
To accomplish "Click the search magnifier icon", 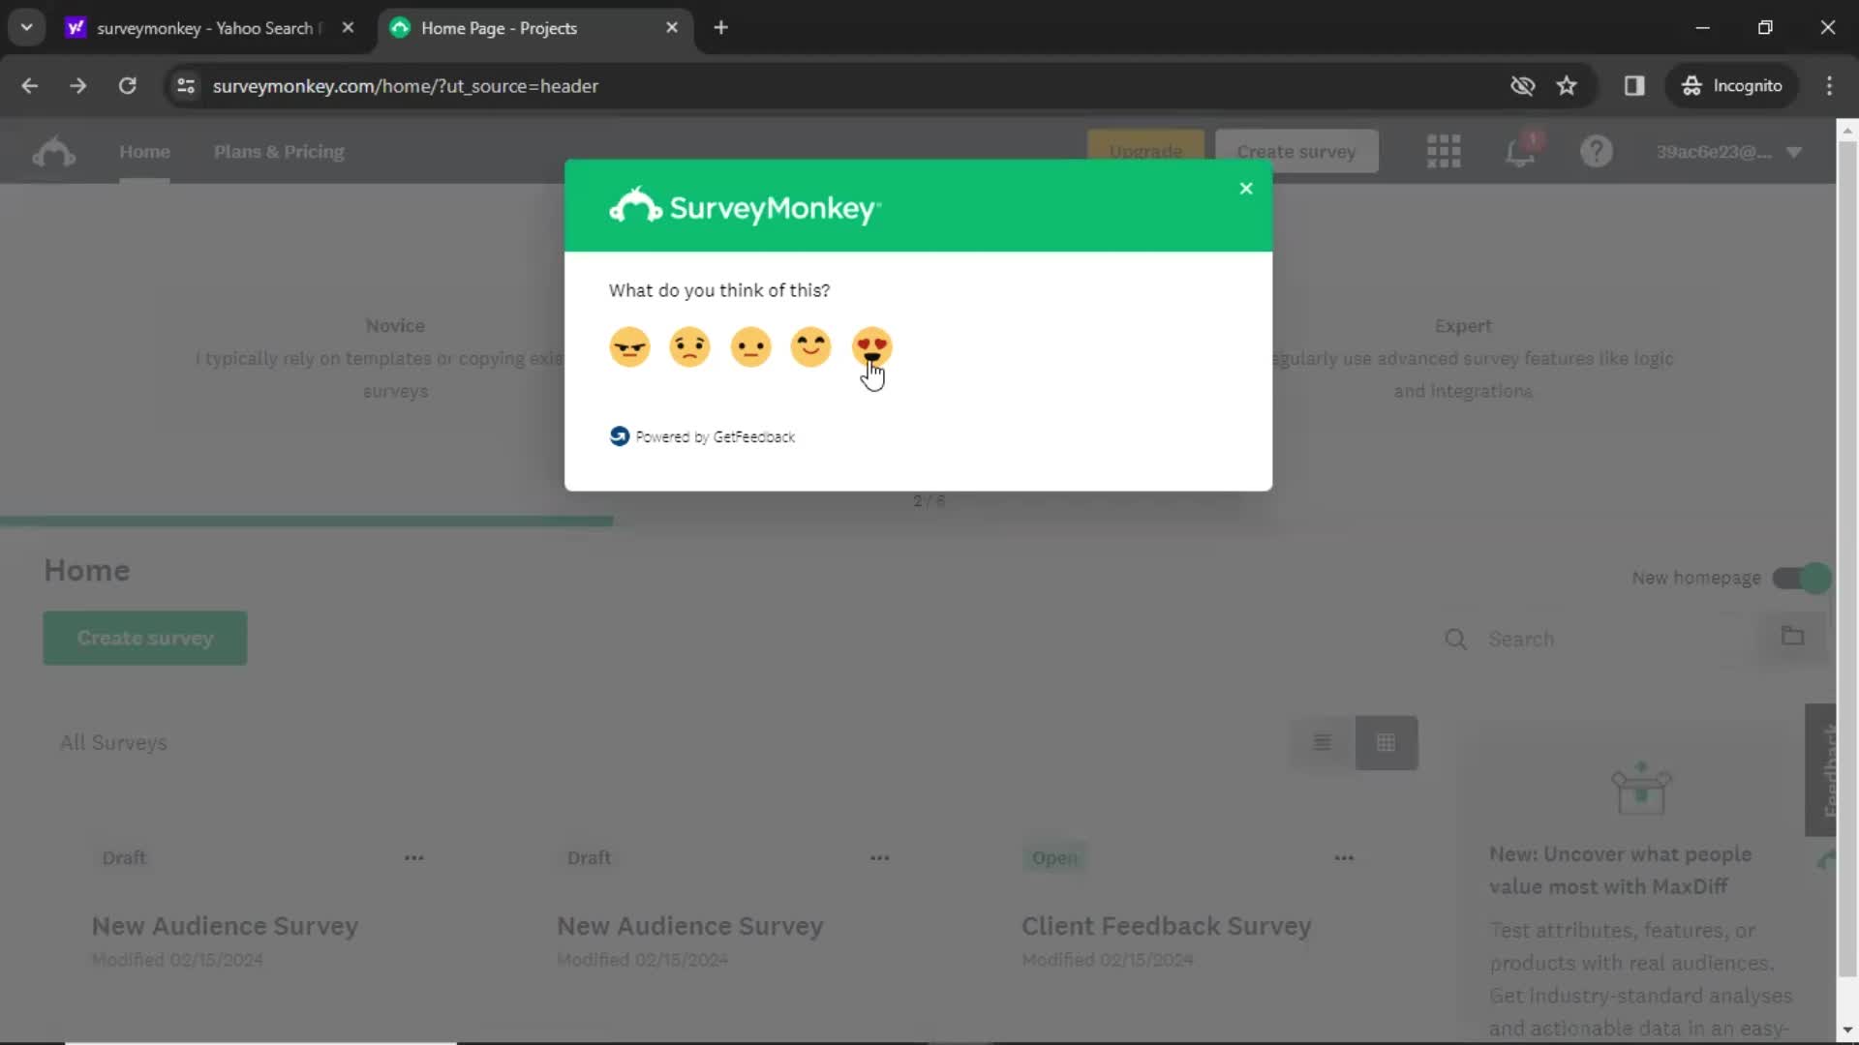I will pos(1455,640).
